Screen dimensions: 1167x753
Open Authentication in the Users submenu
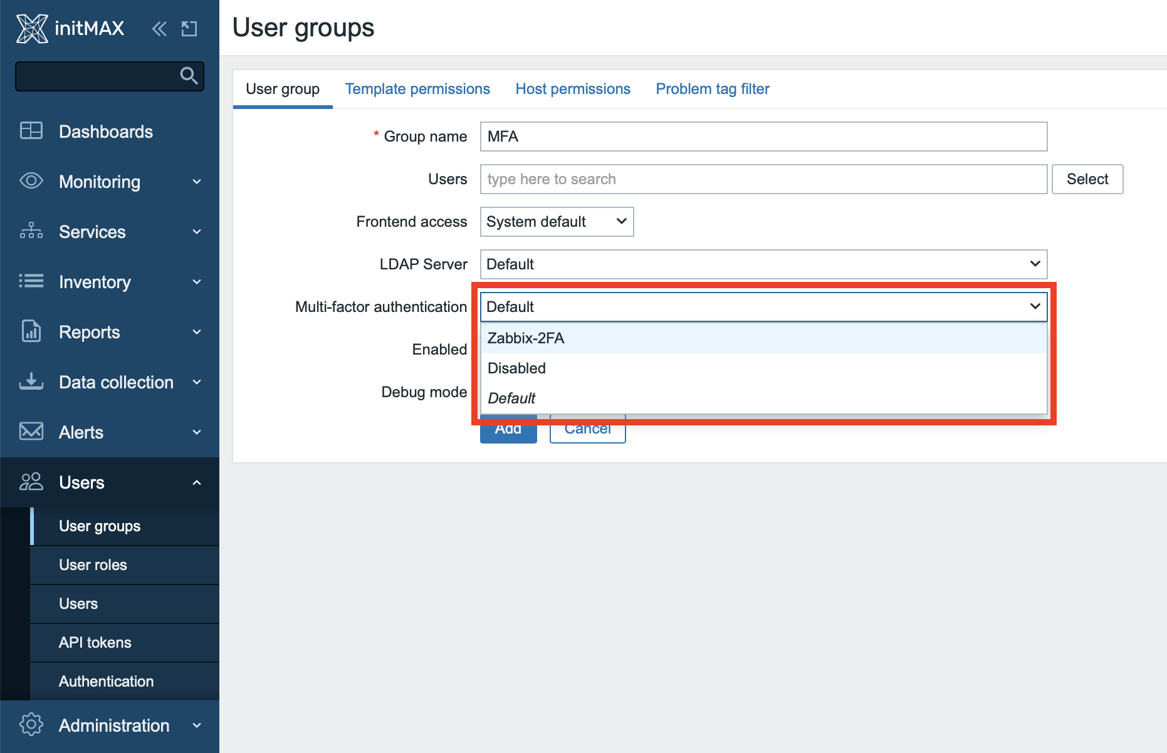click(x=106, y=681)
